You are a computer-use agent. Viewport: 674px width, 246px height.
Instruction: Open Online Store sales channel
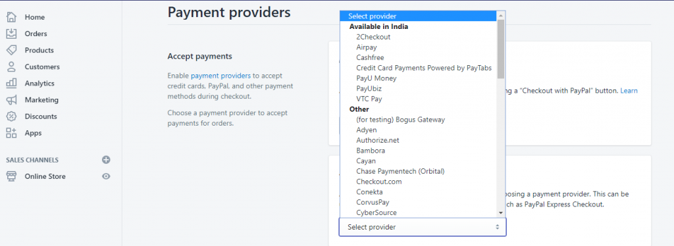[45, 176]
